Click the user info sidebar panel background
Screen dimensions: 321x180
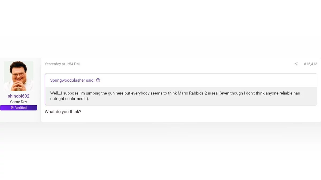(20, 117)
